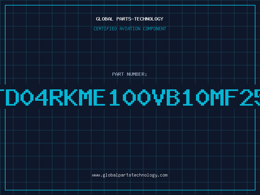The image size is (260, 195).
Task: Click the CERTIFIED AVIATION COMPONENT subtitle
Action: tap(130, 29)
